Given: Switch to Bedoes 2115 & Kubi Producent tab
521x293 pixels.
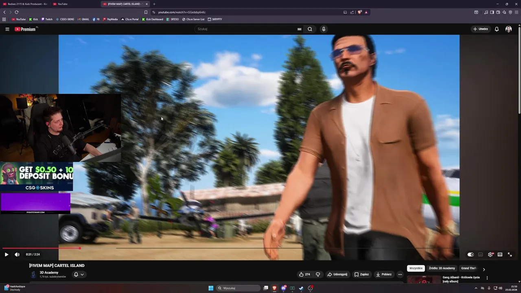Looking at the screenshot, I should (24, 4).
